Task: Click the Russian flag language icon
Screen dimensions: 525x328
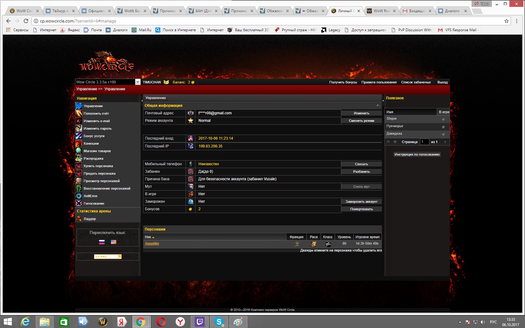Action: pos(102,242)
